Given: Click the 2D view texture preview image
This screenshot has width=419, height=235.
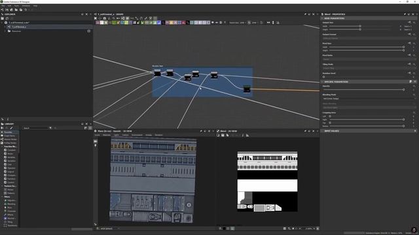Looking at the screenshot, I should [x=267, y=181].
